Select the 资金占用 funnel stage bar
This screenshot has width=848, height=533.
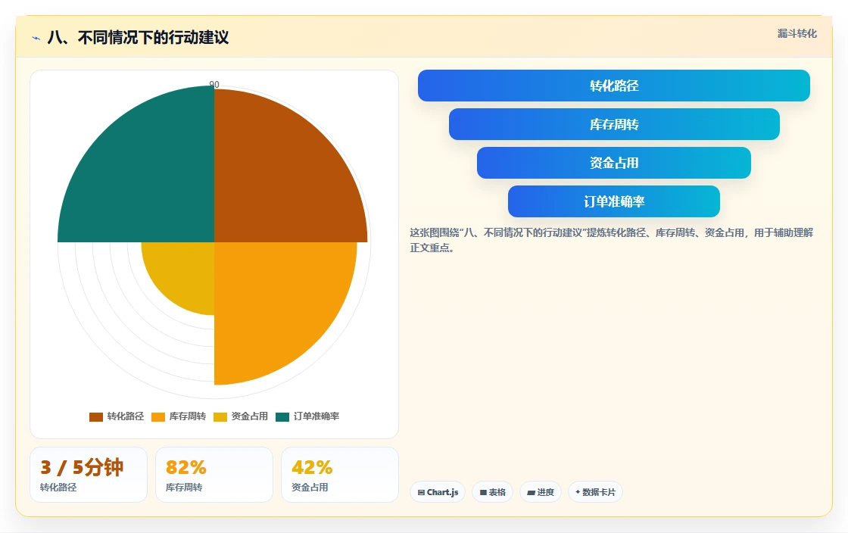coord(614,163)
